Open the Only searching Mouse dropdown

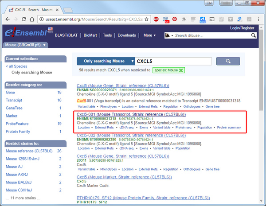pos(106,61)
